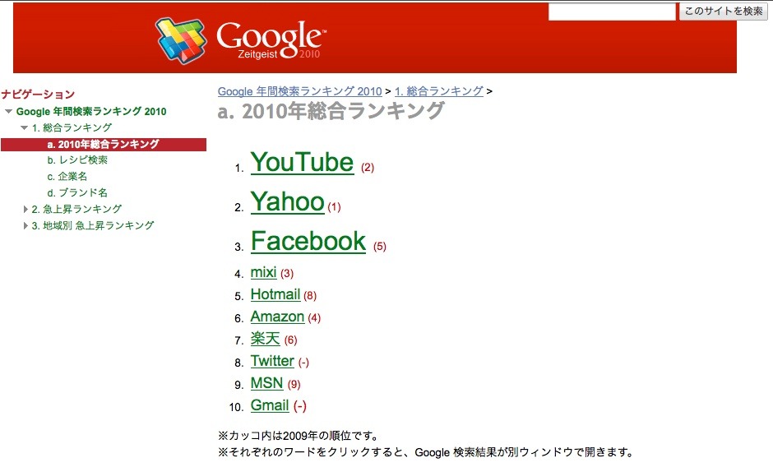Open d. ブランド名 in the sidebar

tap(77, 192)
